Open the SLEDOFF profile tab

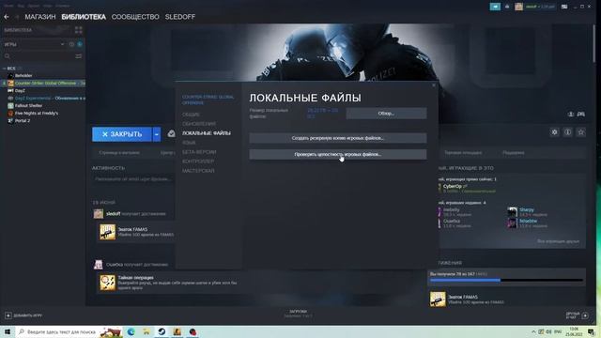180,17
